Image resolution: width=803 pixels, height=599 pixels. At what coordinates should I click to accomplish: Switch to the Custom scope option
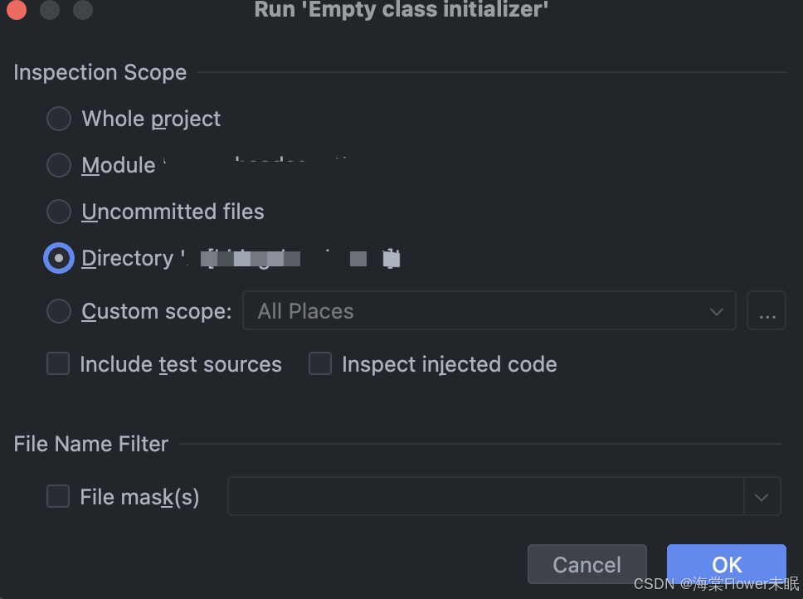pos(59,311)
